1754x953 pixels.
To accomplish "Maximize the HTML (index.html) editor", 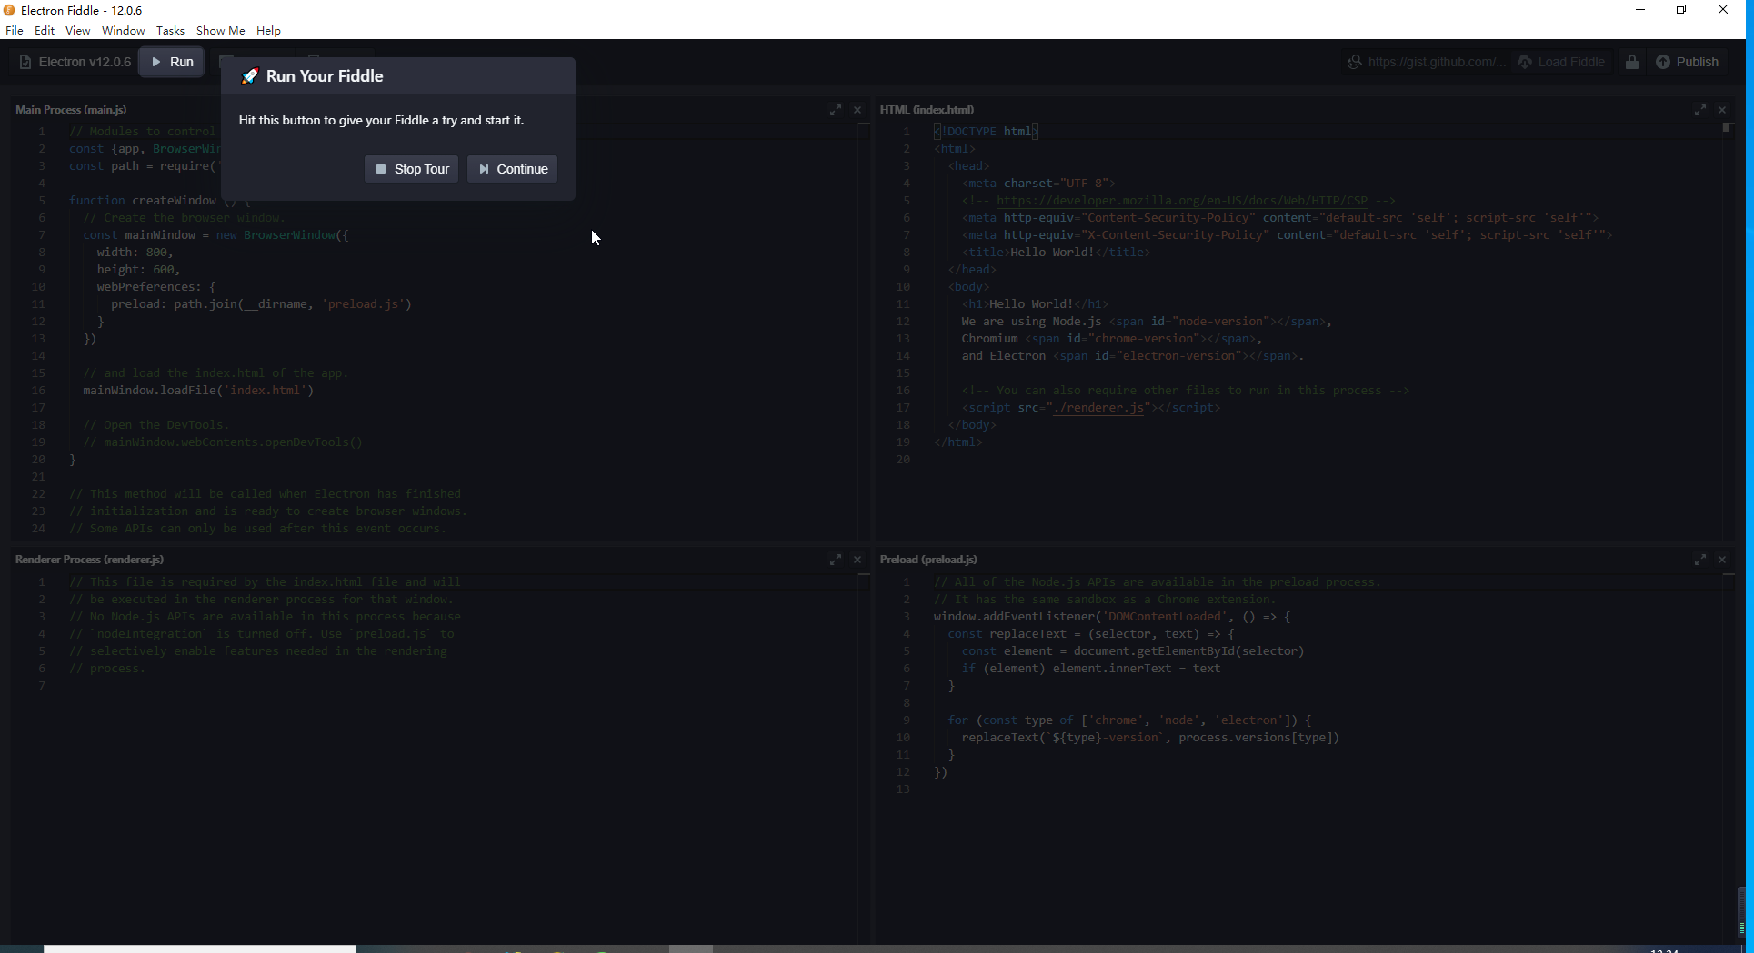I will point(1700,110).
